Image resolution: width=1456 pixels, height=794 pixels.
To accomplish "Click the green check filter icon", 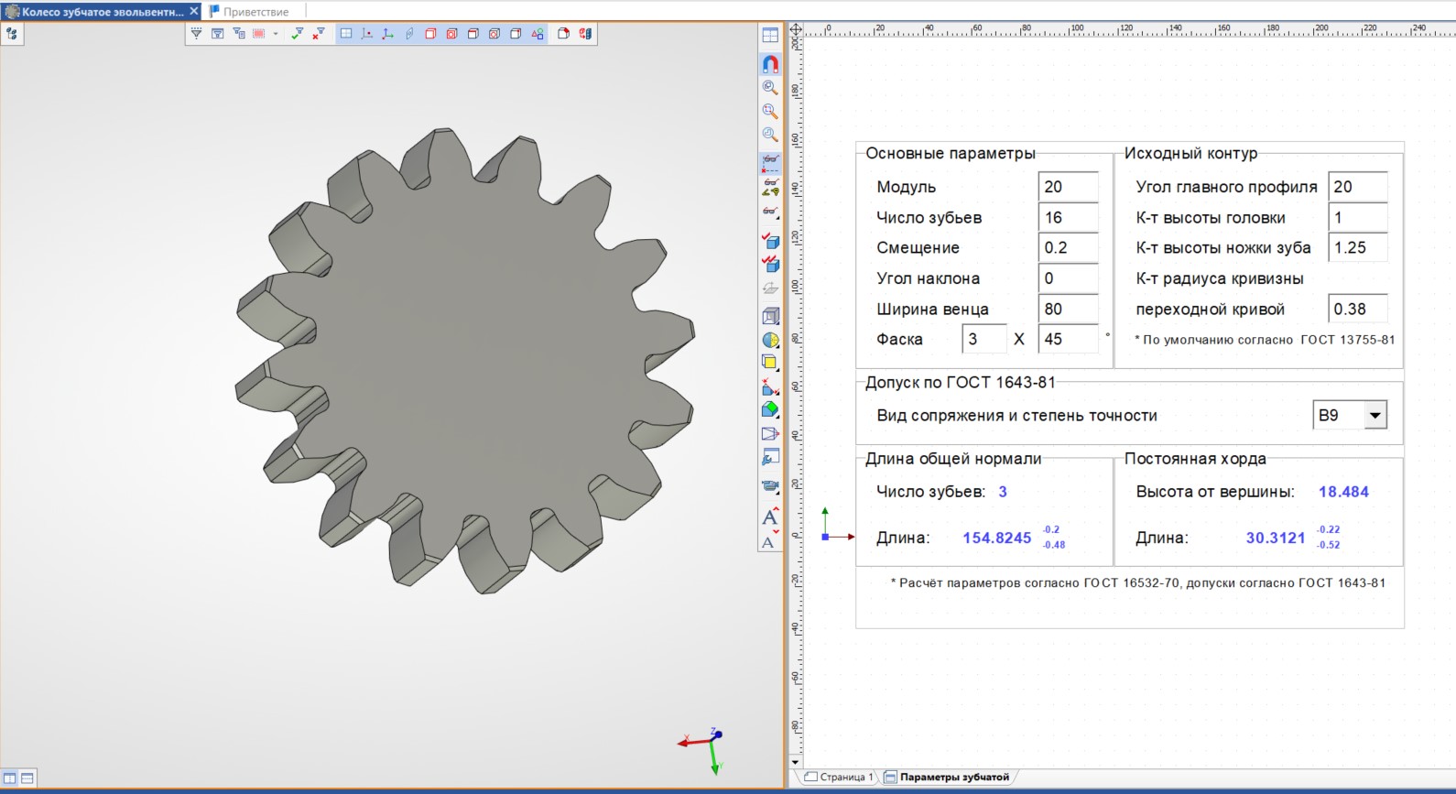I will tap(297, 34).
